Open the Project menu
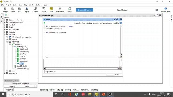Image resolution: width=173 pixels, height=97 pixels. tap(8, 5)
